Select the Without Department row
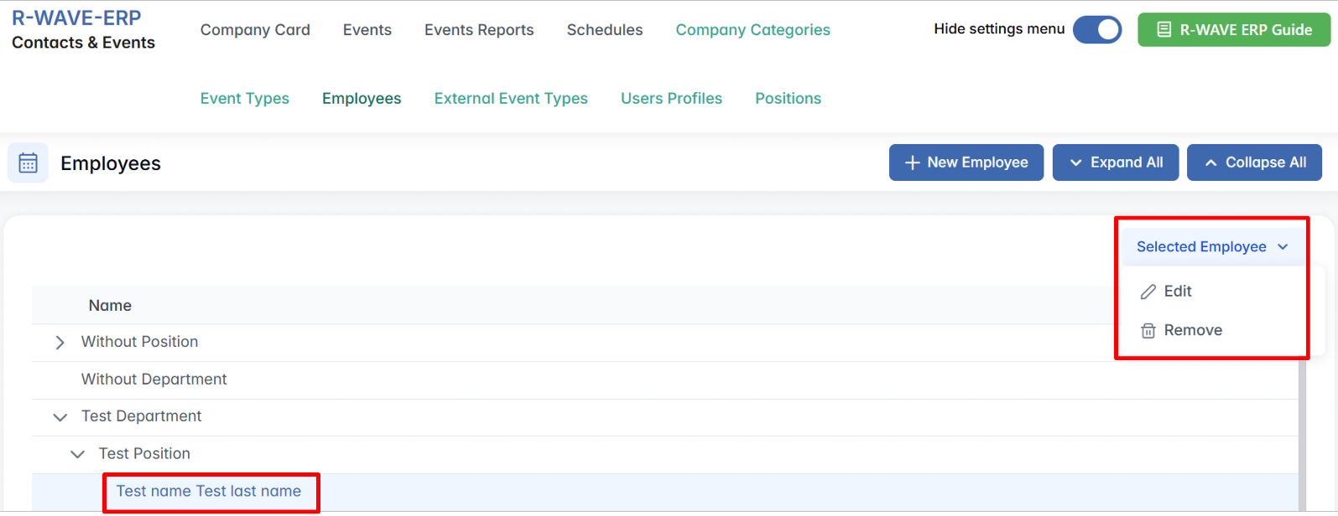Viewport: 1338px width, 516px height. coord(154,379)
